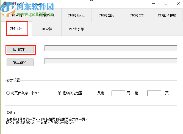Click the start page number field after 从第
The width and height of the screenshot is (183, 134).
118,93
